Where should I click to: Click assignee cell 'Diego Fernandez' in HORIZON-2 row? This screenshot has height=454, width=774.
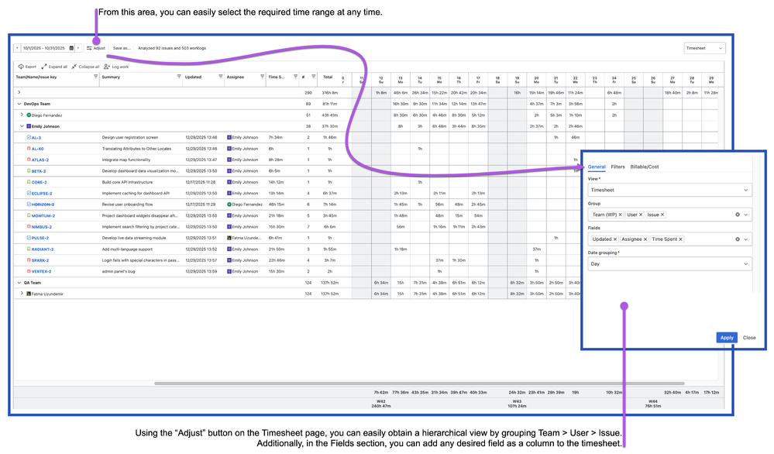coord(244,205)
